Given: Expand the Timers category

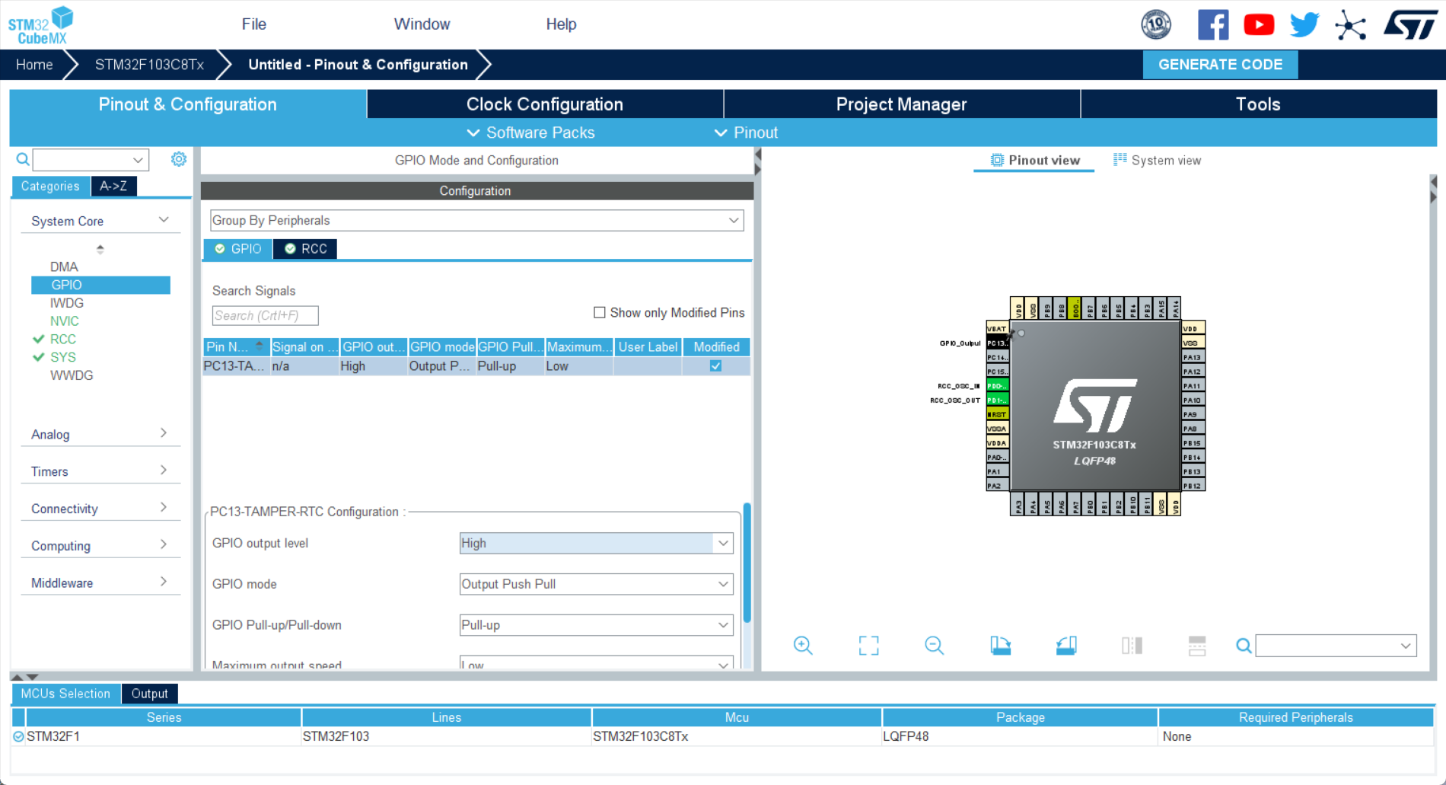Looking at the screenshot, I should tap(100, 471).
